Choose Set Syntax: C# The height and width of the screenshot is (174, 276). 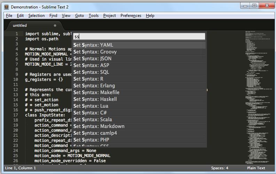click(140, 113)
